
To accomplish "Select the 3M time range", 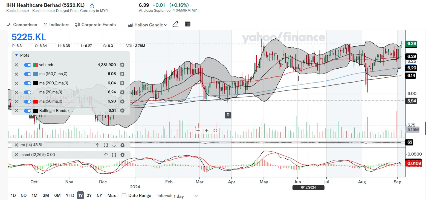I will tap(46, 196).
